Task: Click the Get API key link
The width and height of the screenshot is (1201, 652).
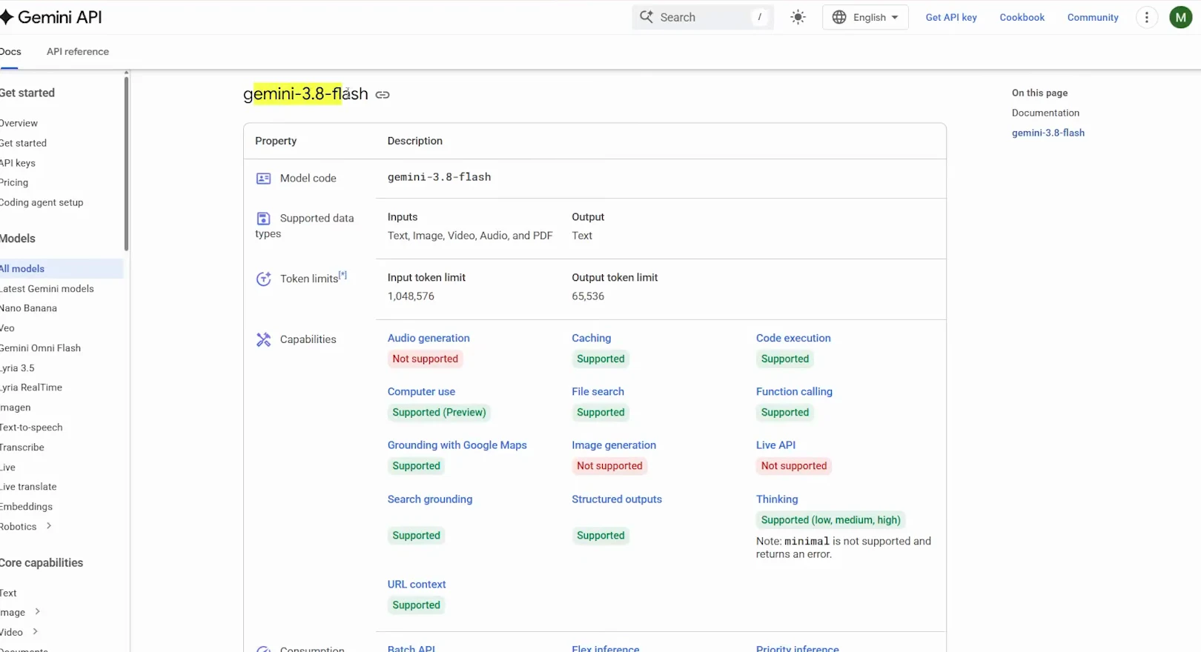Action: click(951, 17)
